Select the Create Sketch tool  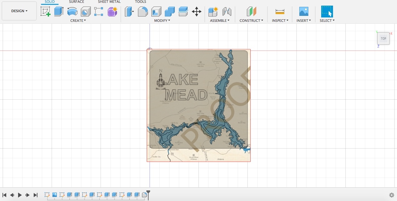tap(46, 12)
